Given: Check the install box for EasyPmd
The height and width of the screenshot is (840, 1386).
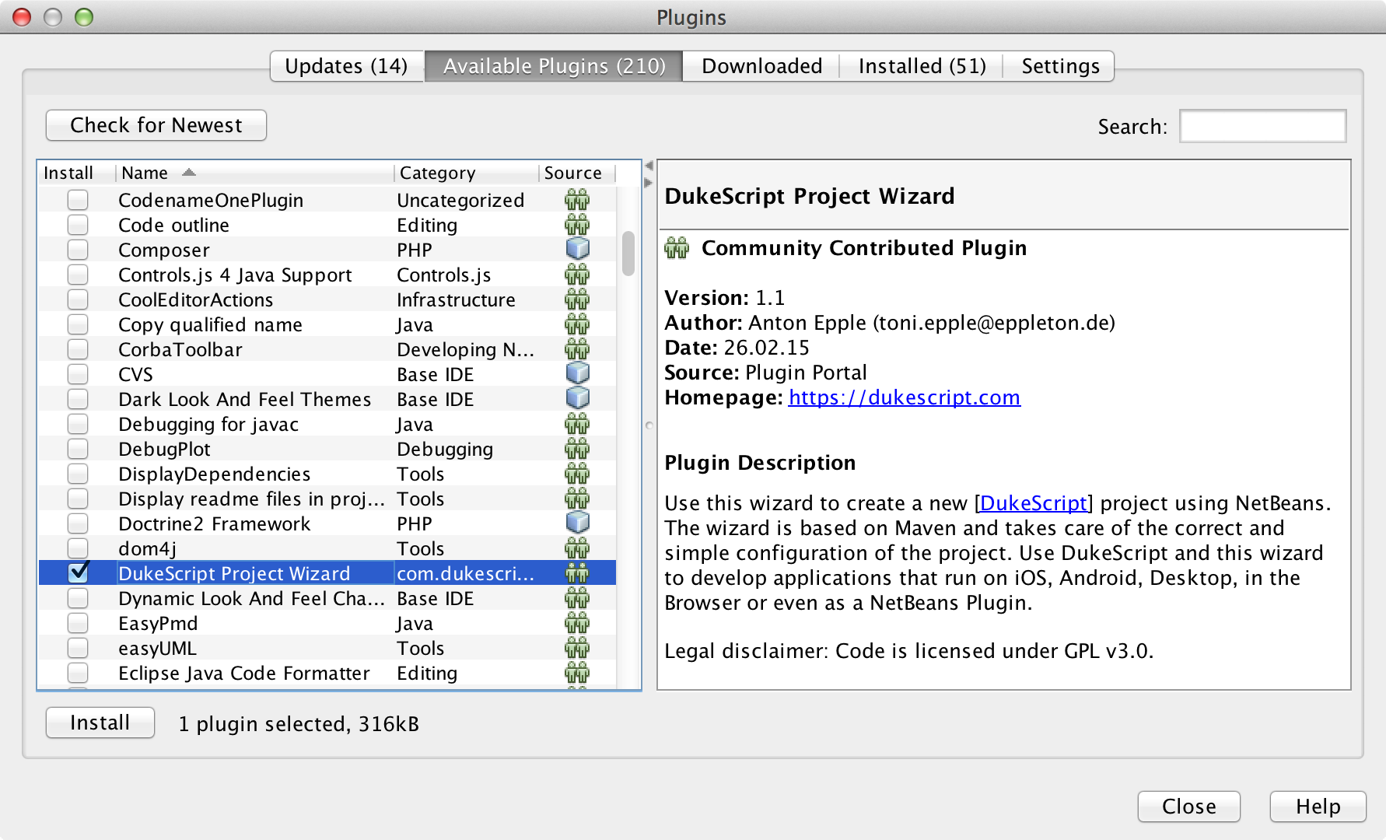Looking at the screenshot, I should (x=78, y=623).
